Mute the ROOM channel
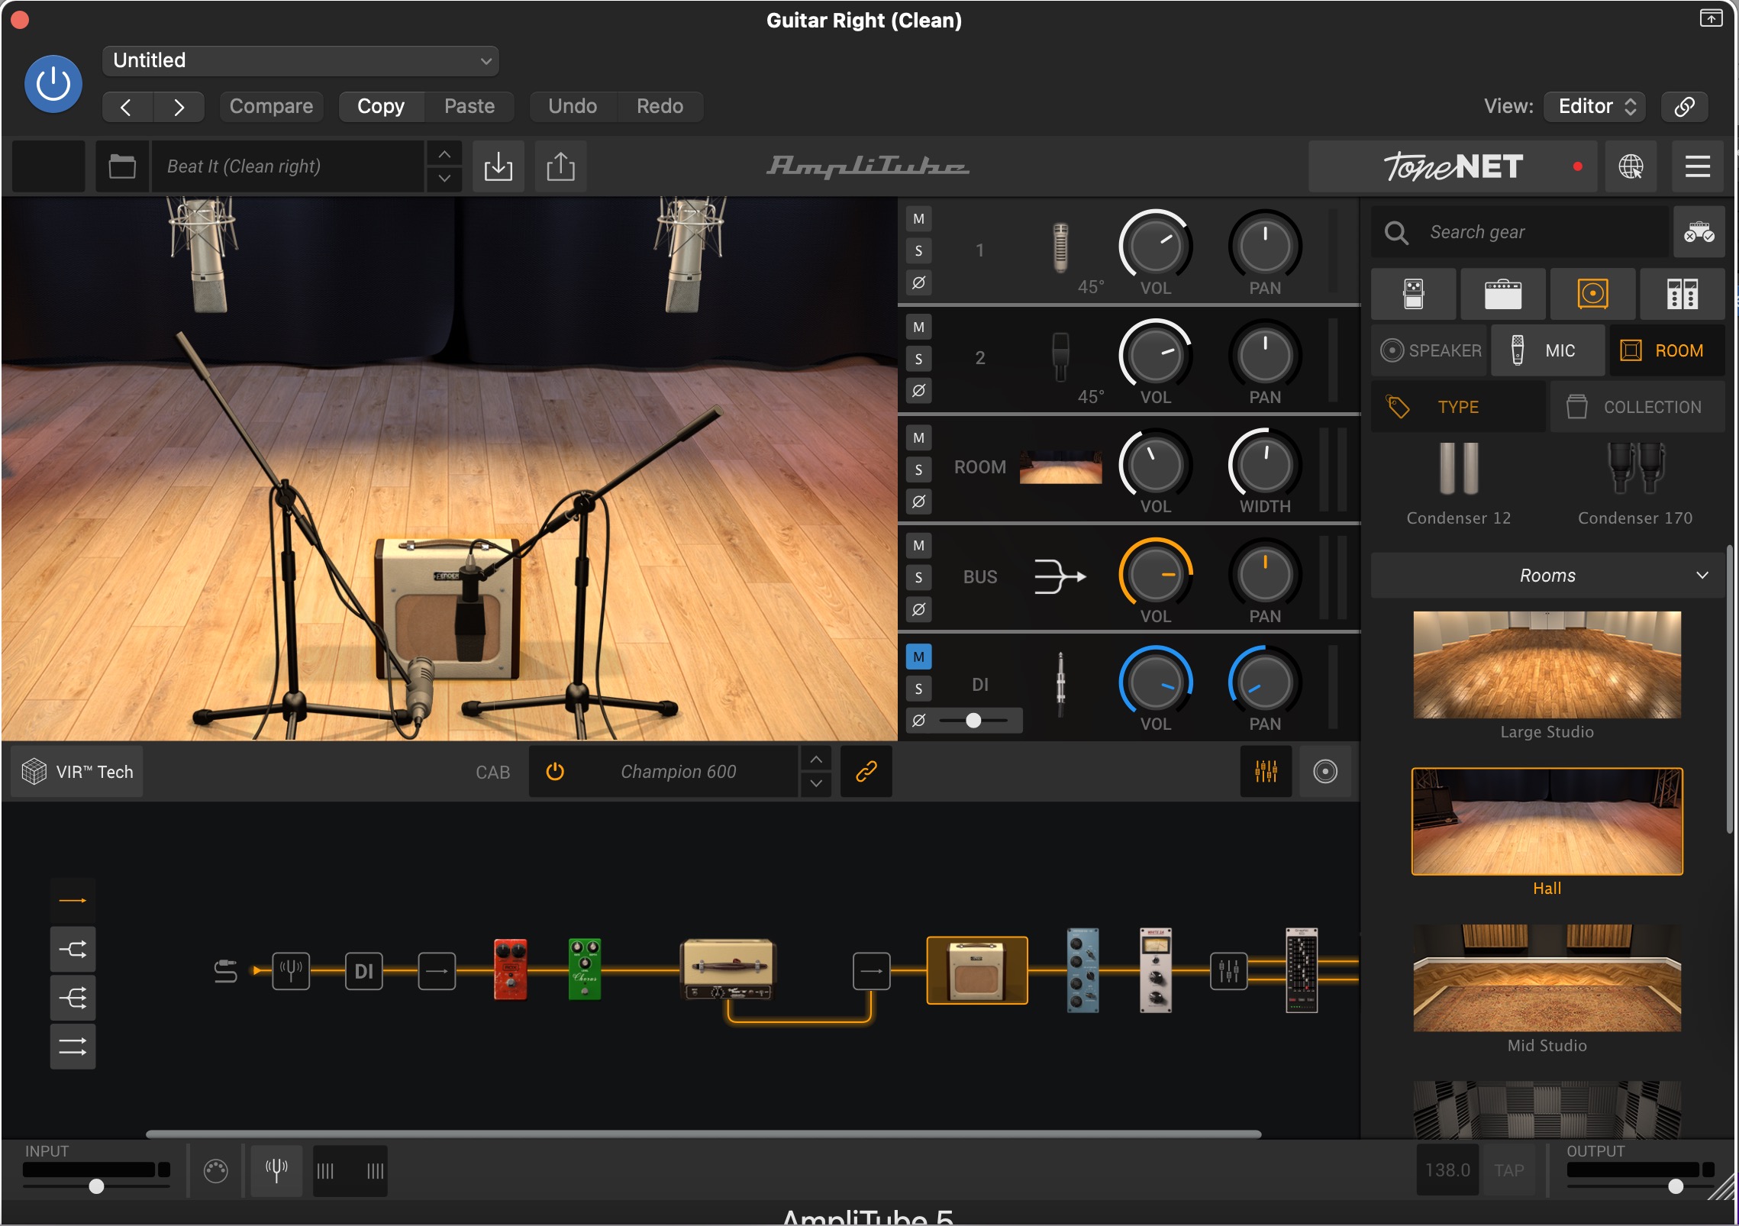The height and width of the screenshot is (1226, 1739). coord(919,437)
